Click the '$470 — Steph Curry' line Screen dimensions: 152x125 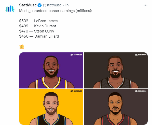pos(37,31)
